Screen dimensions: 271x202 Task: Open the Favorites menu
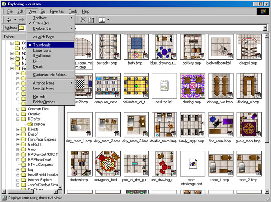57,12
